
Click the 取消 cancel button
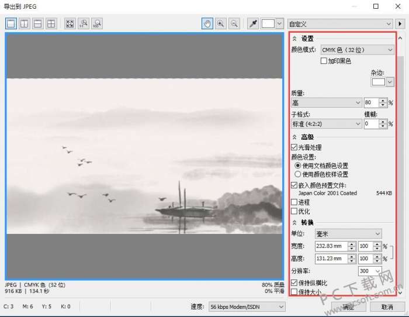coord(387,307)
